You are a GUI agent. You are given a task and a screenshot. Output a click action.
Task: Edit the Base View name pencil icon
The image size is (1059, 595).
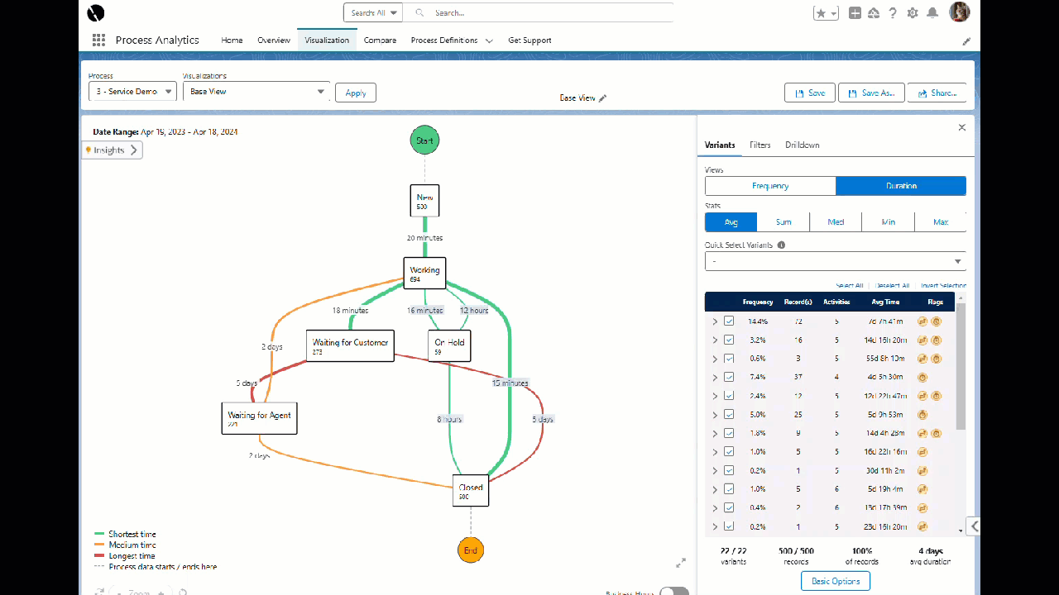click(602, 98)
